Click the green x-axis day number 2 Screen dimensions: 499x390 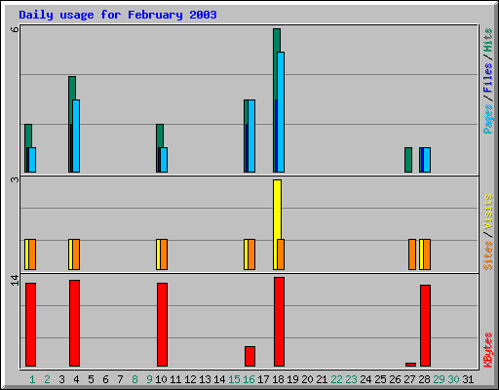pyautogui.click(x=47, y=379)
